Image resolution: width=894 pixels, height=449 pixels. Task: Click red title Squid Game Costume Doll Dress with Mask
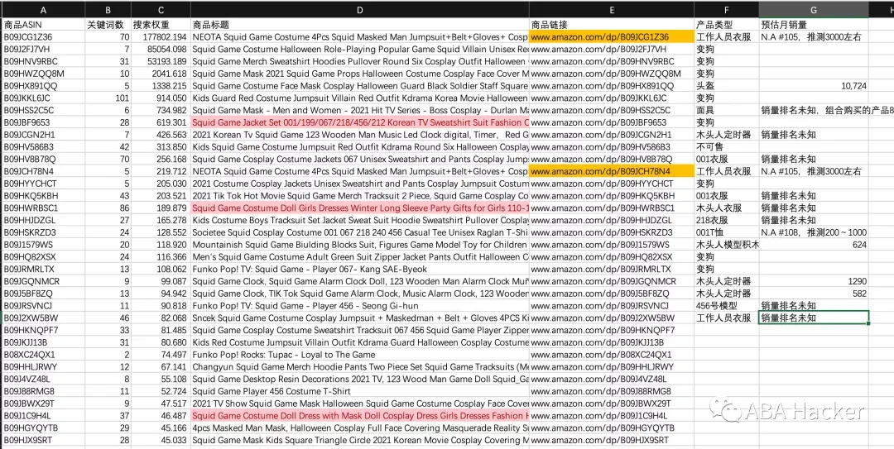tap(360, 415)
